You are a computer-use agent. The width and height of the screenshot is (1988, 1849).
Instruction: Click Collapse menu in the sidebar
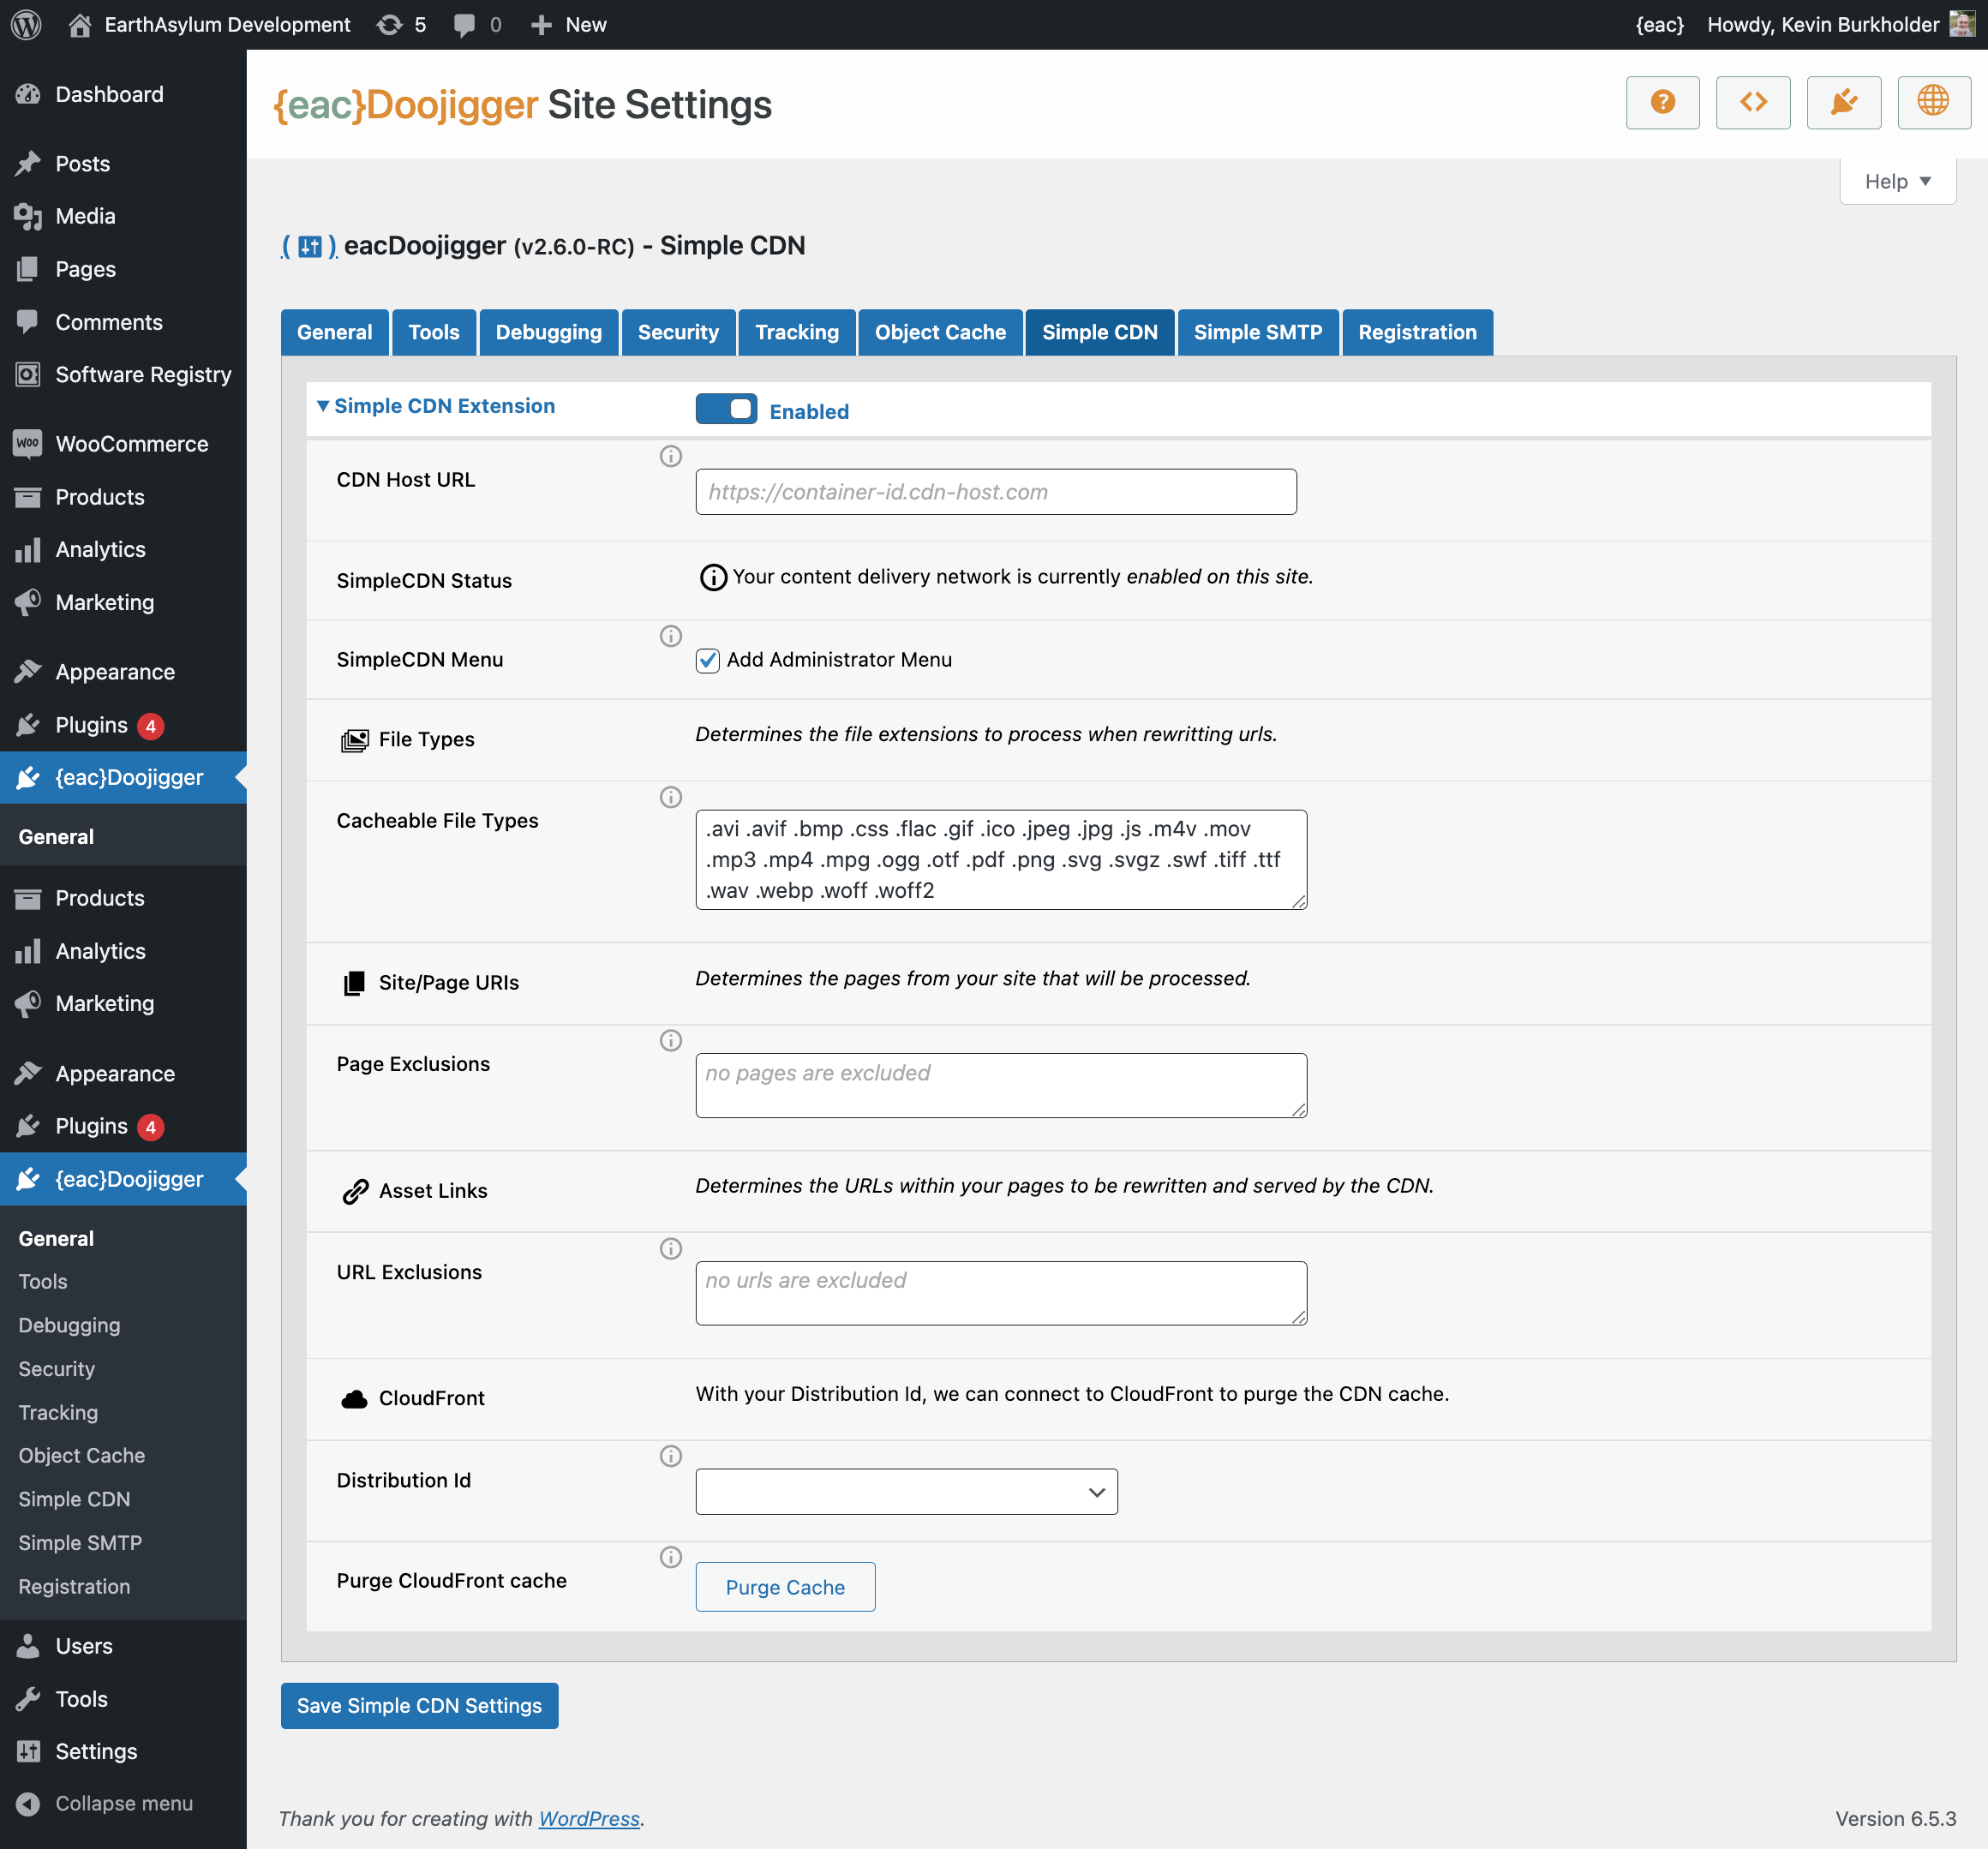(x=123, y=1804)
